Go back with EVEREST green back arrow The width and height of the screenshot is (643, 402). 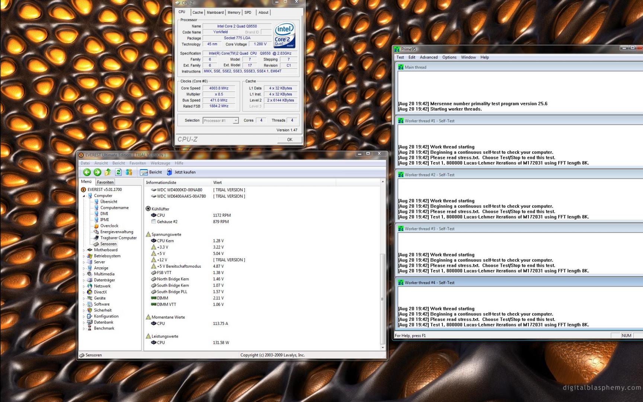(87, 172)
